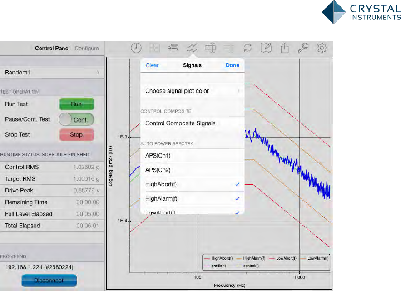
Task: Click the cursor marker toolbar icon
Action: [x=210, y=48]
